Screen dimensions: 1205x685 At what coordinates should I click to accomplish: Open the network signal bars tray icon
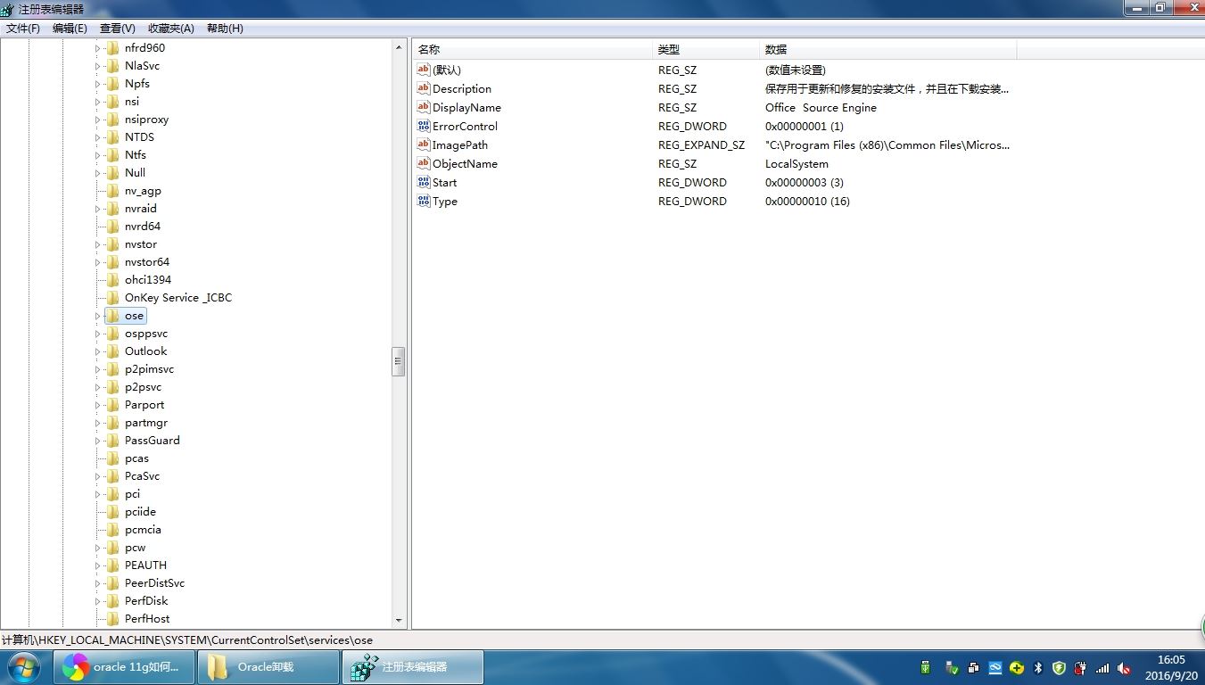click(1102, 667)
